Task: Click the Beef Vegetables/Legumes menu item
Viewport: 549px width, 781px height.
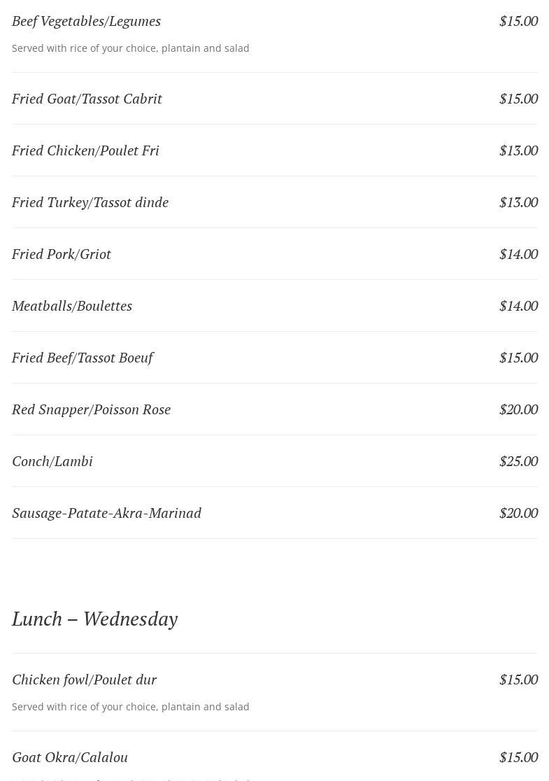Action: pyautogui.click(x=86, y=21)
